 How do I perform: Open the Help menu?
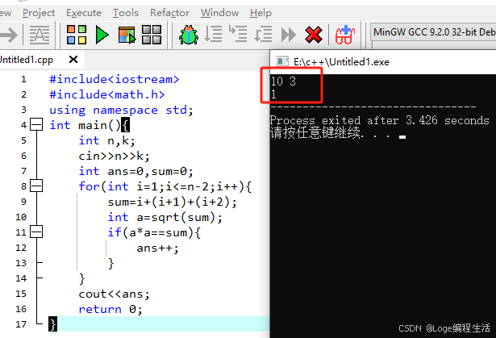pyautogui.click(x=261, y=13)
